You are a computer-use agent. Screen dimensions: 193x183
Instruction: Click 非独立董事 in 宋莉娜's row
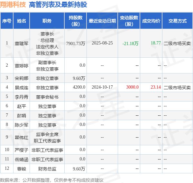(47, 78)
